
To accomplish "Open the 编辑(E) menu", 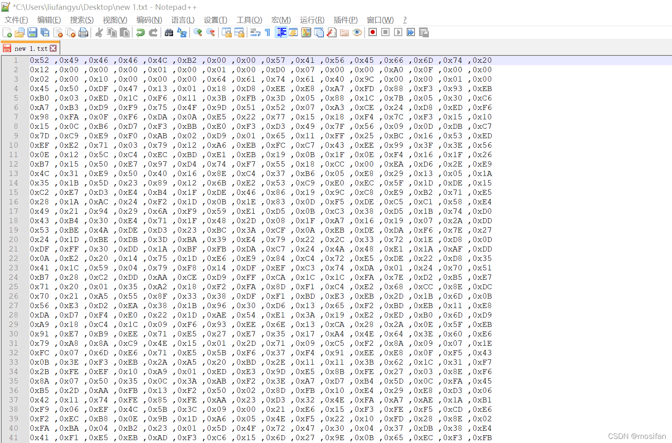I will pyautogui.click(x=49, y=20).
